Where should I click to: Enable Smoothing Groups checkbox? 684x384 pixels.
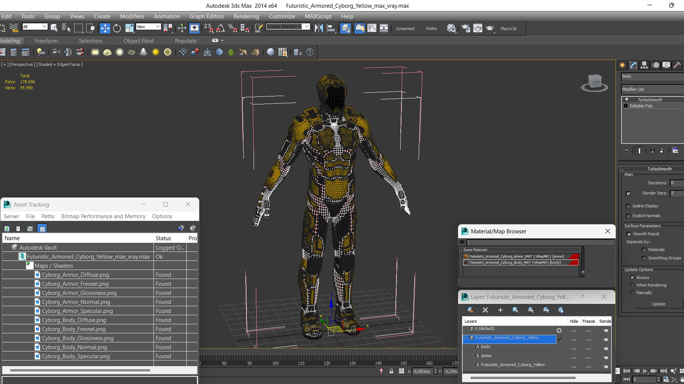pyautogui.click(x=644, y=258)
